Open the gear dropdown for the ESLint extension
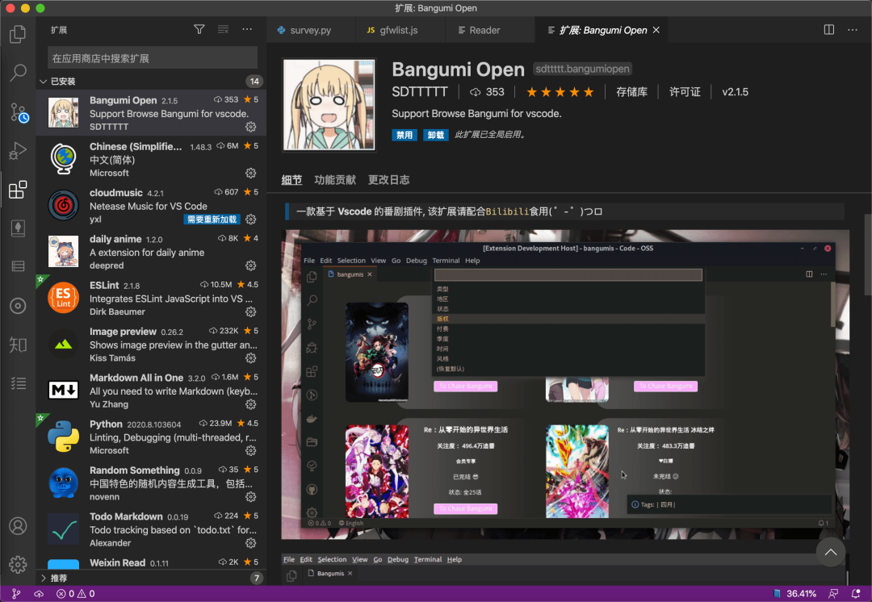Image resolution: width=872 pixels, height=602 pixels. click(250, 311)
